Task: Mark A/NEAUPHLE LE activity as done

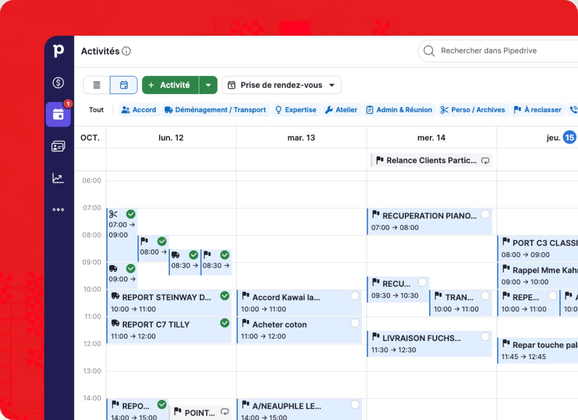Action: pos(355,405)
